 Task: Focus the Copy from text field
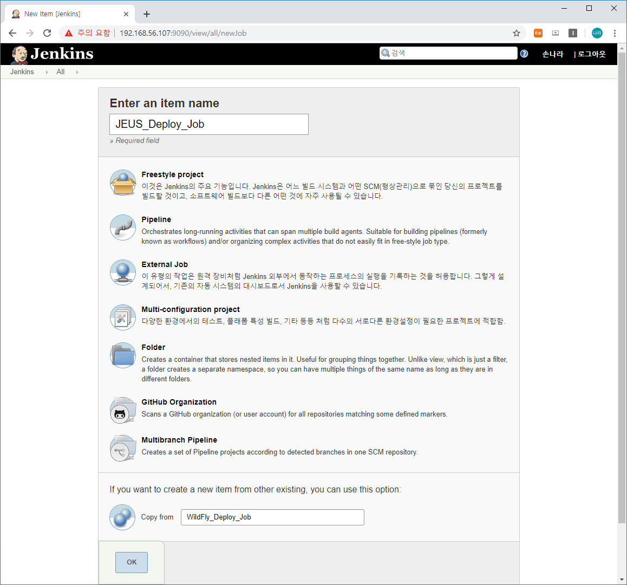(272, 517)
